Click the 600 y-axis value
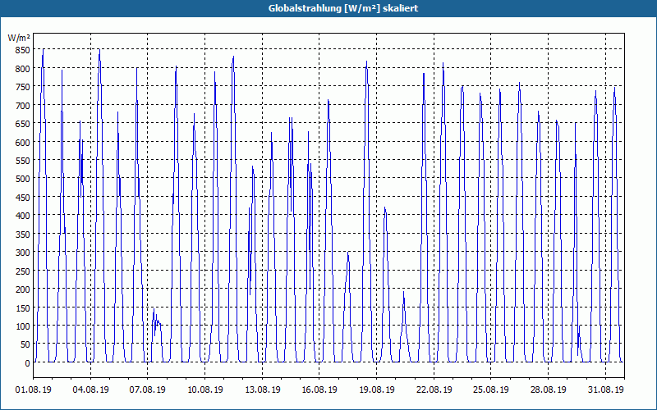Viewport: 657px width, 410px height. [23, 142]
